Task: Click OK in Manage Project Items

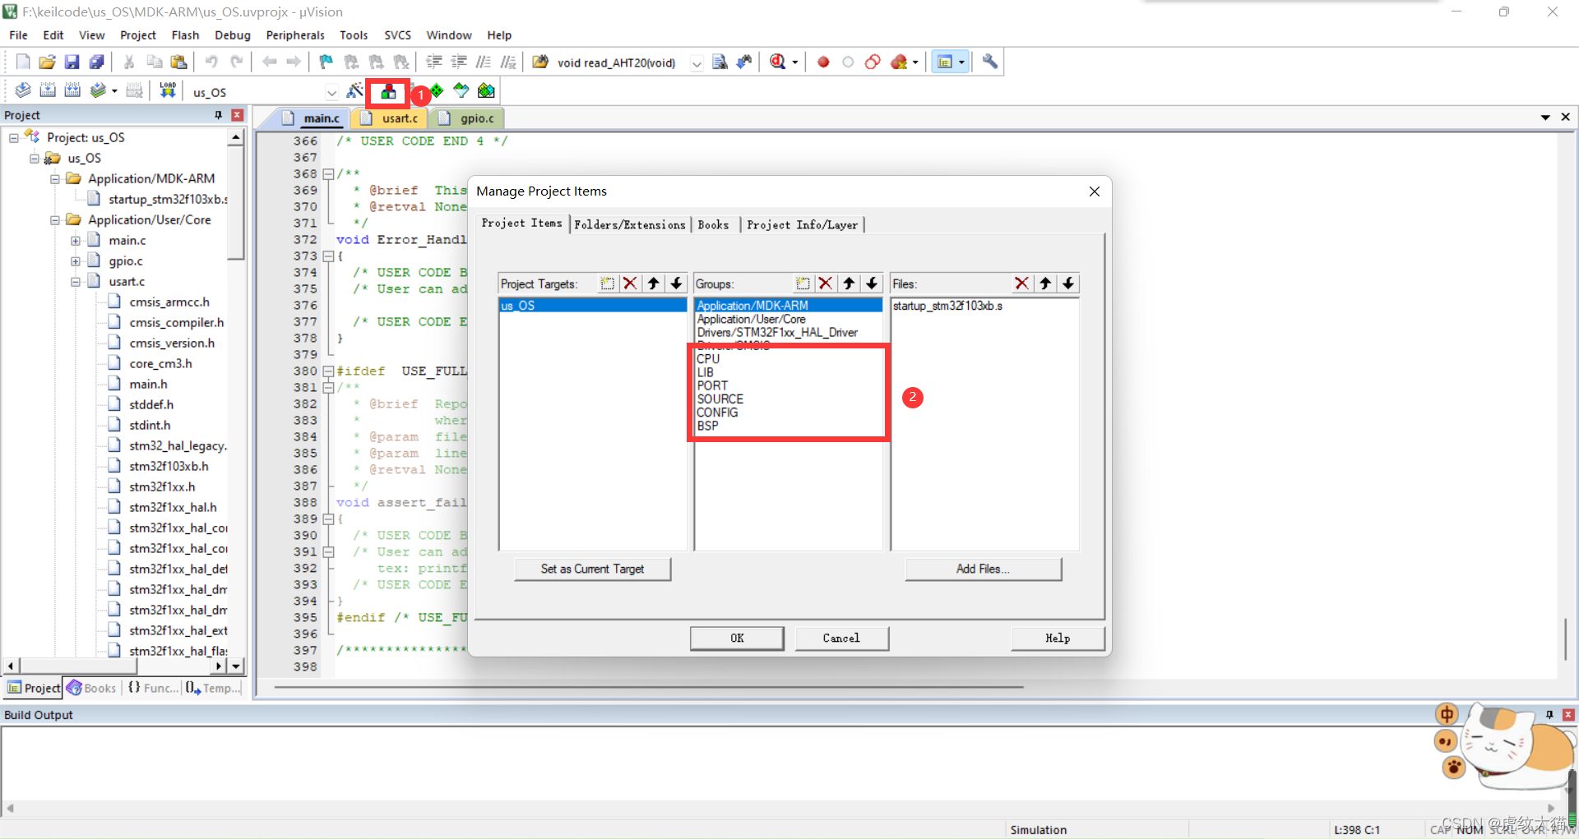Action: pos(737,638)
